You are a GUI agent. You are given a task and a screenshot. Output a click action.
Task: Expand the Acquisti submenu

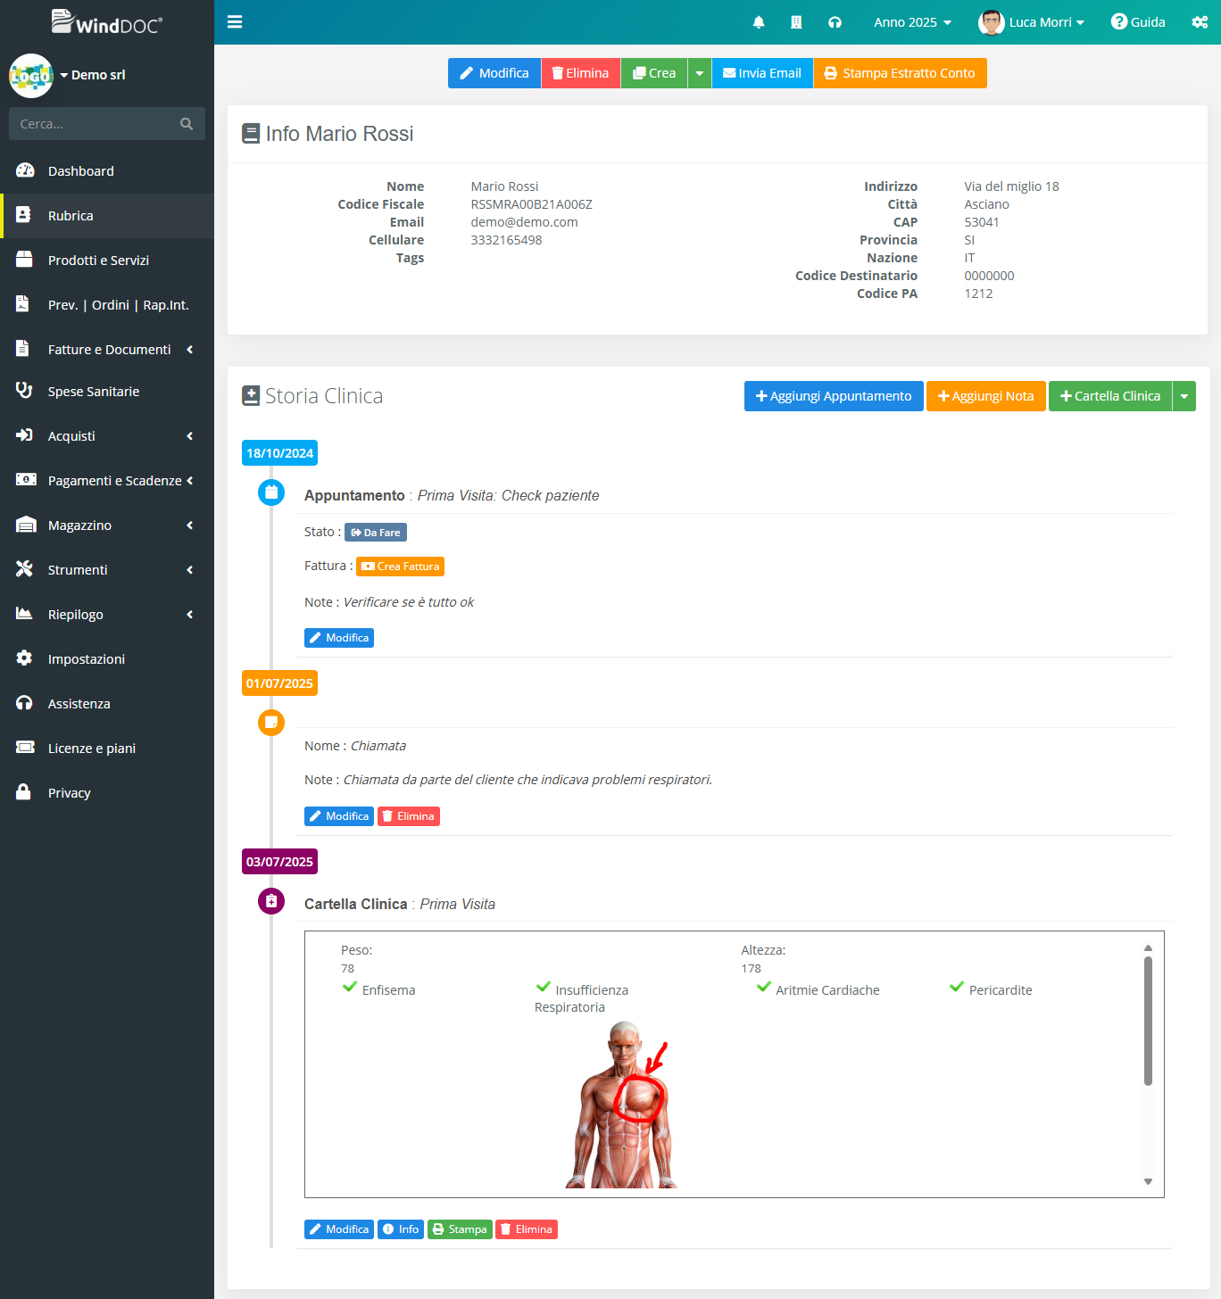coord(189,436)
